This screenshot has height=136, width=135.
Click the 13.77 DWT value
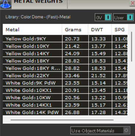pyautogui.click(x=99, y=46)
